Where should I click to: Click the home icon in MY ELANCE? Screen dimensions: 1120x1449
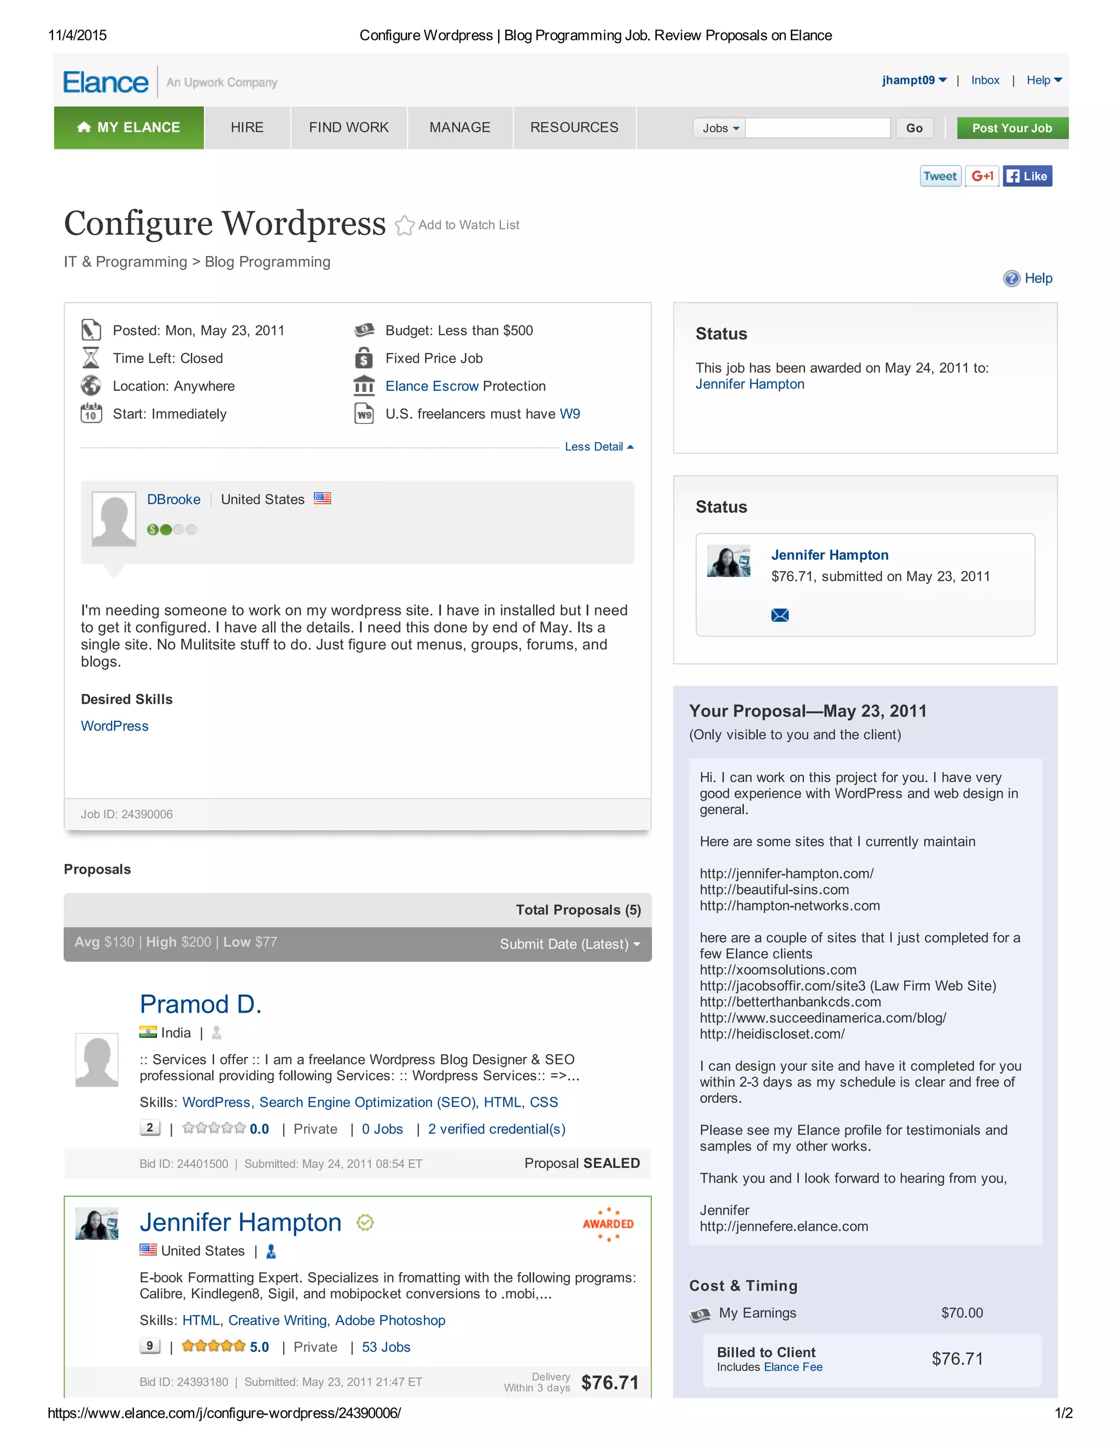coord(84,127)
